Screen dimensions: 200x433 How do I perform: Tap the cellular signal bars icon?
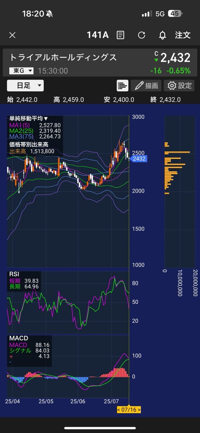(x=147, y=14)
